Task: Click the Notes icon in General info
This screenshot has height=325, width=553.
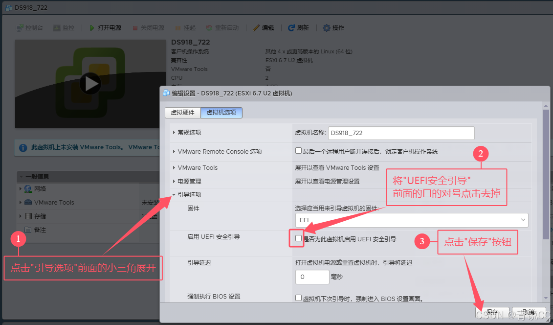Action: 28,230
